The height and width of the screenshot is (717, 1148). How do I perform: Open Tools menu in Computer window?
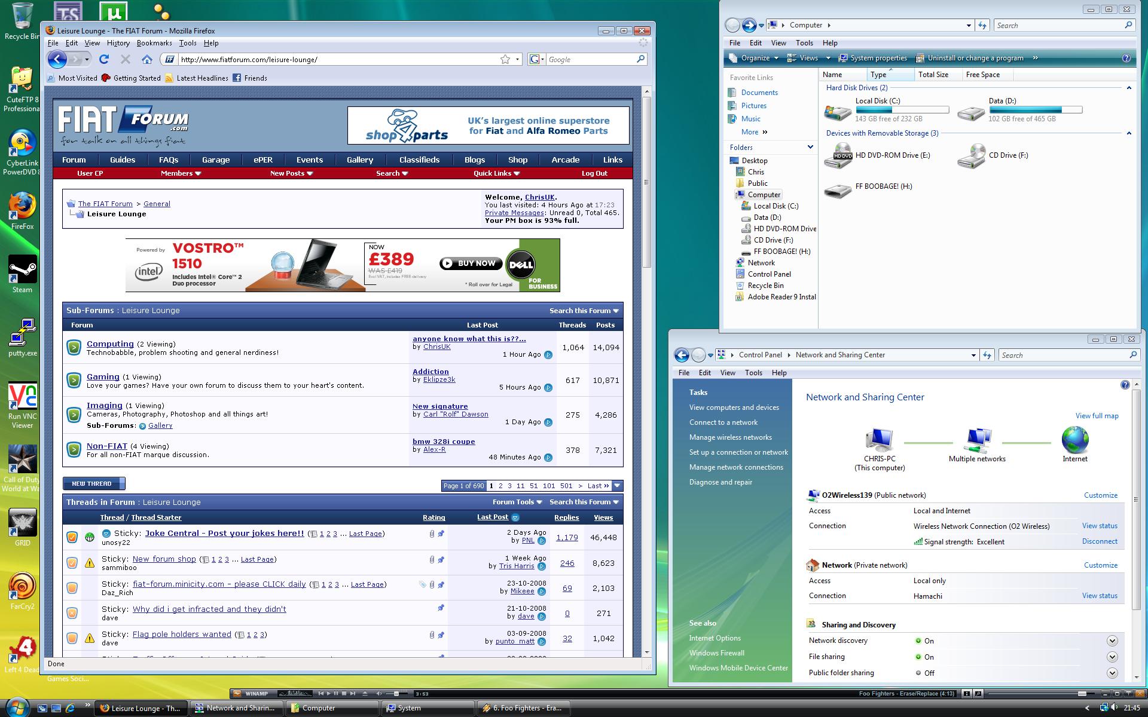pos(804,43)
